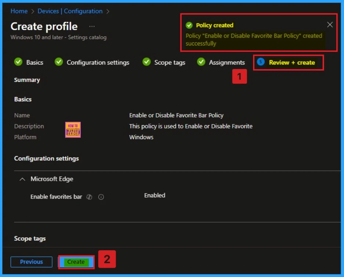Click the green checkmark icon next to Basics

coord(18,62)
